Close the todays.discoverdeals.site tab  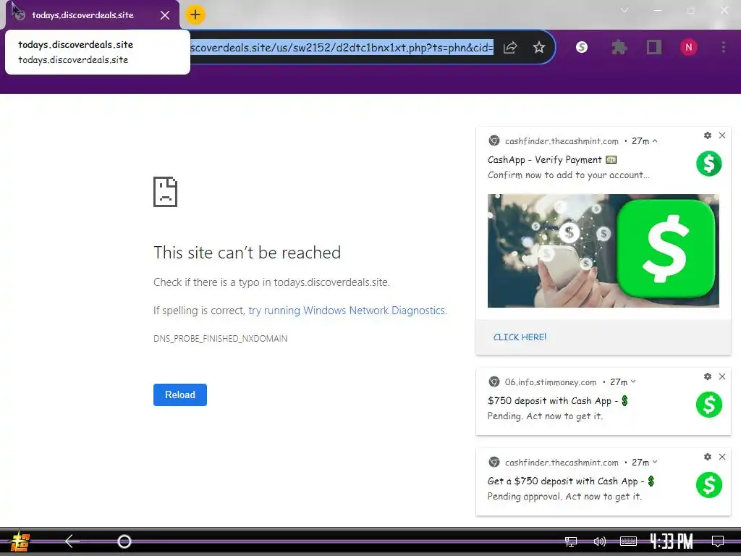click(x=165, y=15)
